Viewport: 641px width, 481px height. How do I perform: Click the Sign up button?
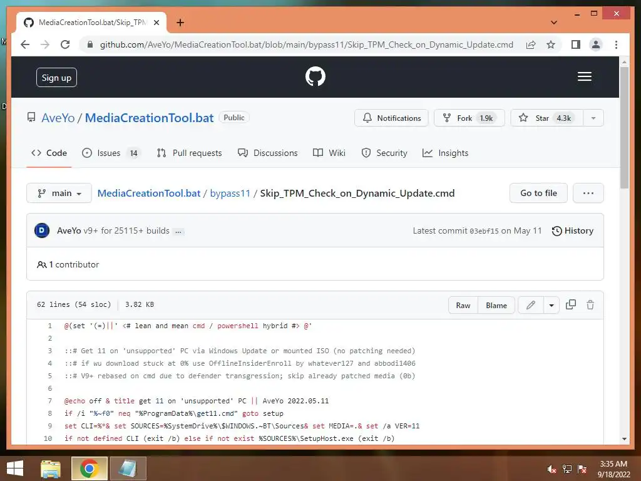[x=56, y=78]
